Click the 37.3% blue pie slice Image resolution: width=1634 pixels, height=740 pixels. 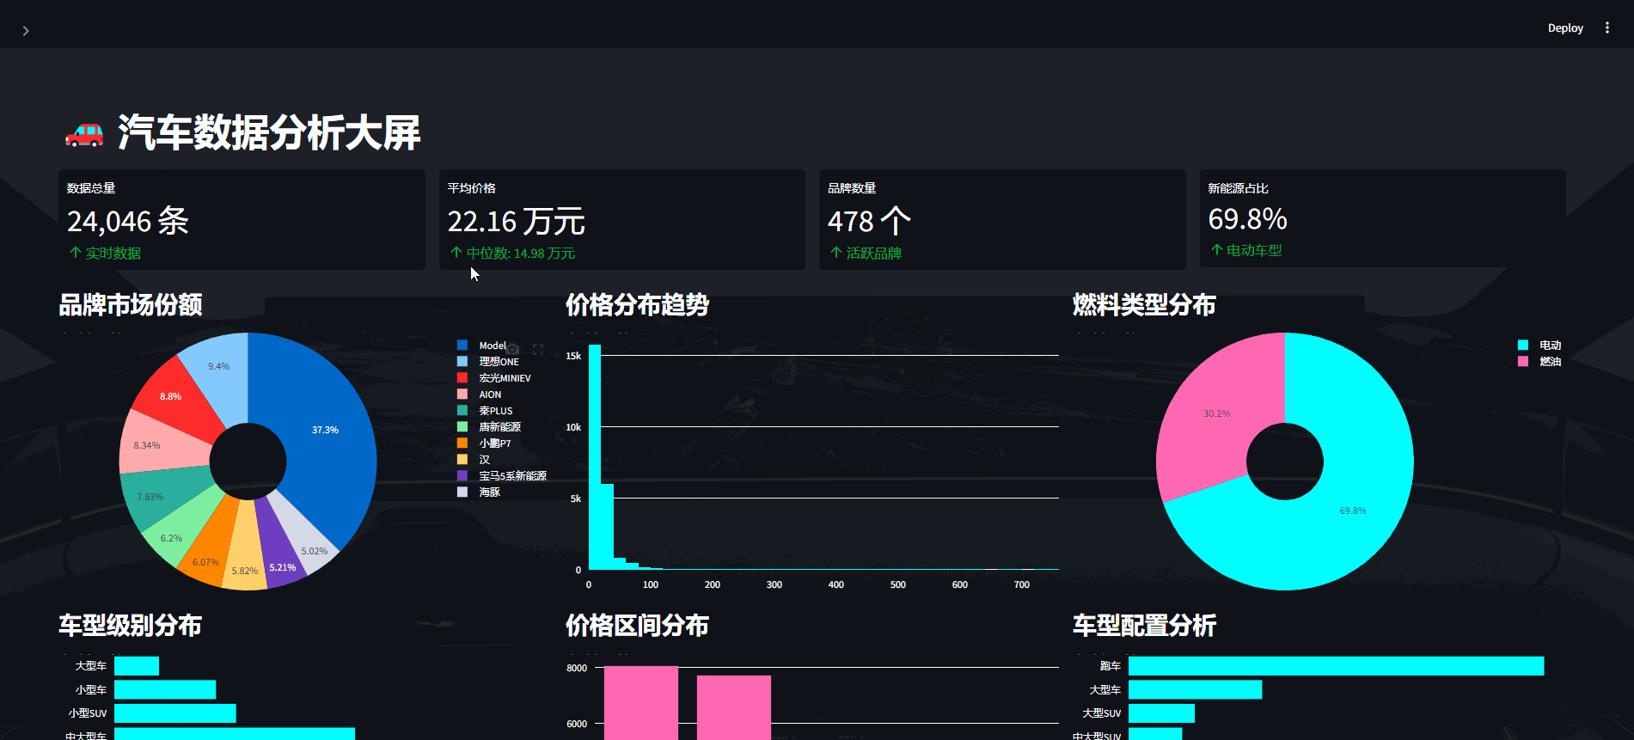coord(327,430)
